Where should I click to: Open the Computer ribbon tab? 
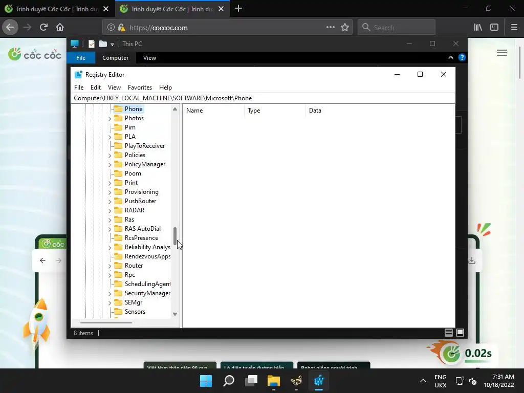(x=115, y=58)
